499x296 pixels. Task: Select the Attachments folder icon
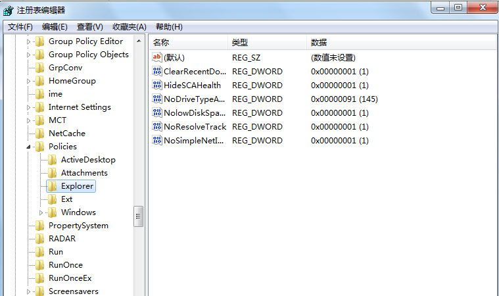pos(52,173)
